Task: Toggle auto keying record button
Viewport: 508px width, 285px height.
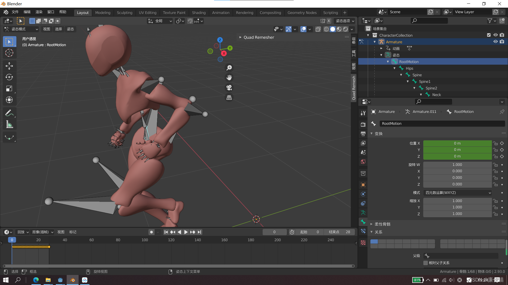Action: click(x=151, y=232)
